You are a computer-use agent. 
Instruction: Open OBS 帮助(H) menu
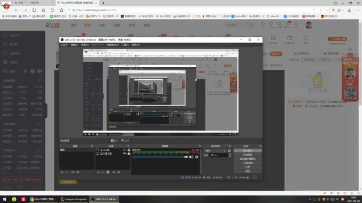click(136, 45)
